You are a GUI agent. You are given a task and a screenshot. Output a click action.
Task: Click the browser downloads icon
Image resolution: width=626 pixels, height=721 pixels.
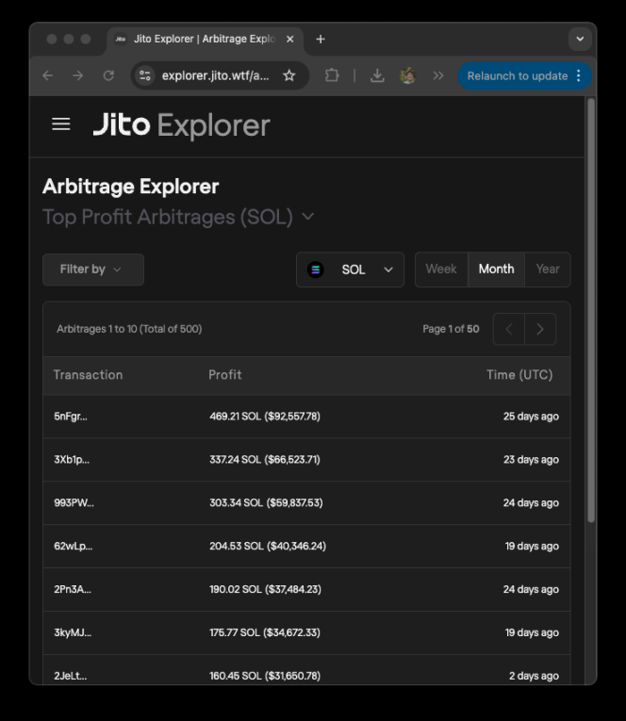(377, 75)
